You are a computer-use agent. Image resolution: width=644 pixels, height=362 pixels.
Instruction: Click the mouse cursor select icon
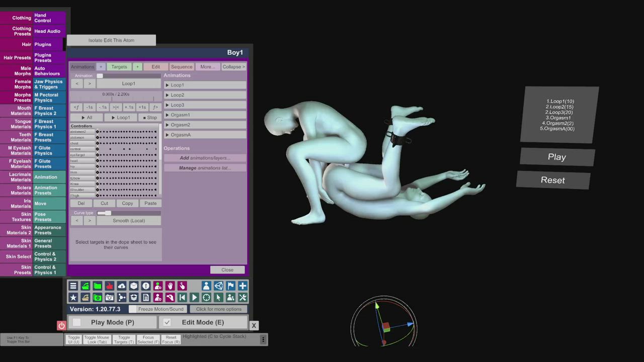(x=218, y=298)
